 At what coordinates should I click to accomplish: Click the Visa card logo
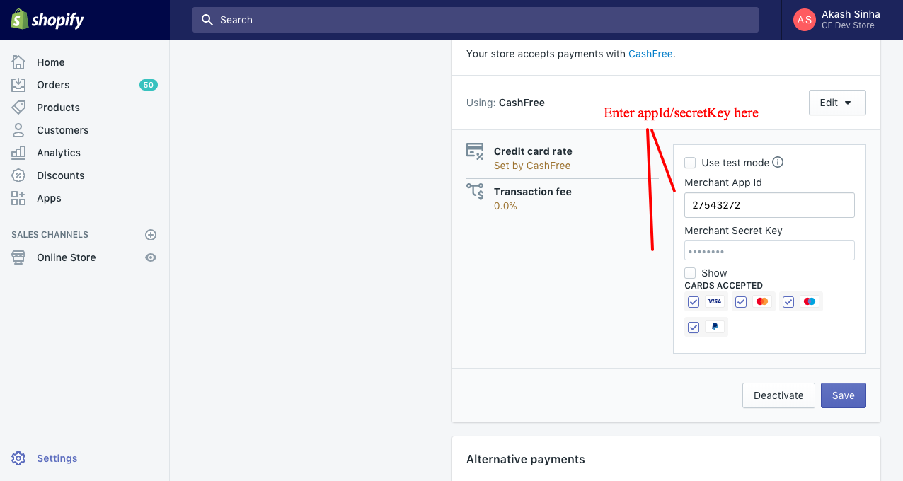point(715,301)
